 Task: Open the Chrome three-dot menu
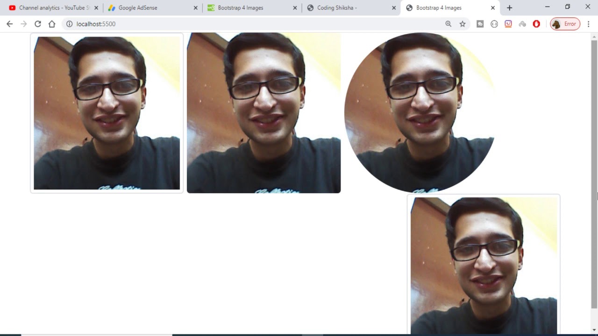588,24
